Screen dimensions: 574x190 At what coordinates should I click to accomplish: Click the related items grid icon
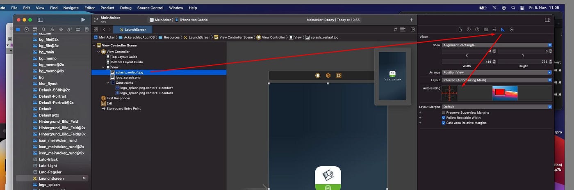point(96,30)
